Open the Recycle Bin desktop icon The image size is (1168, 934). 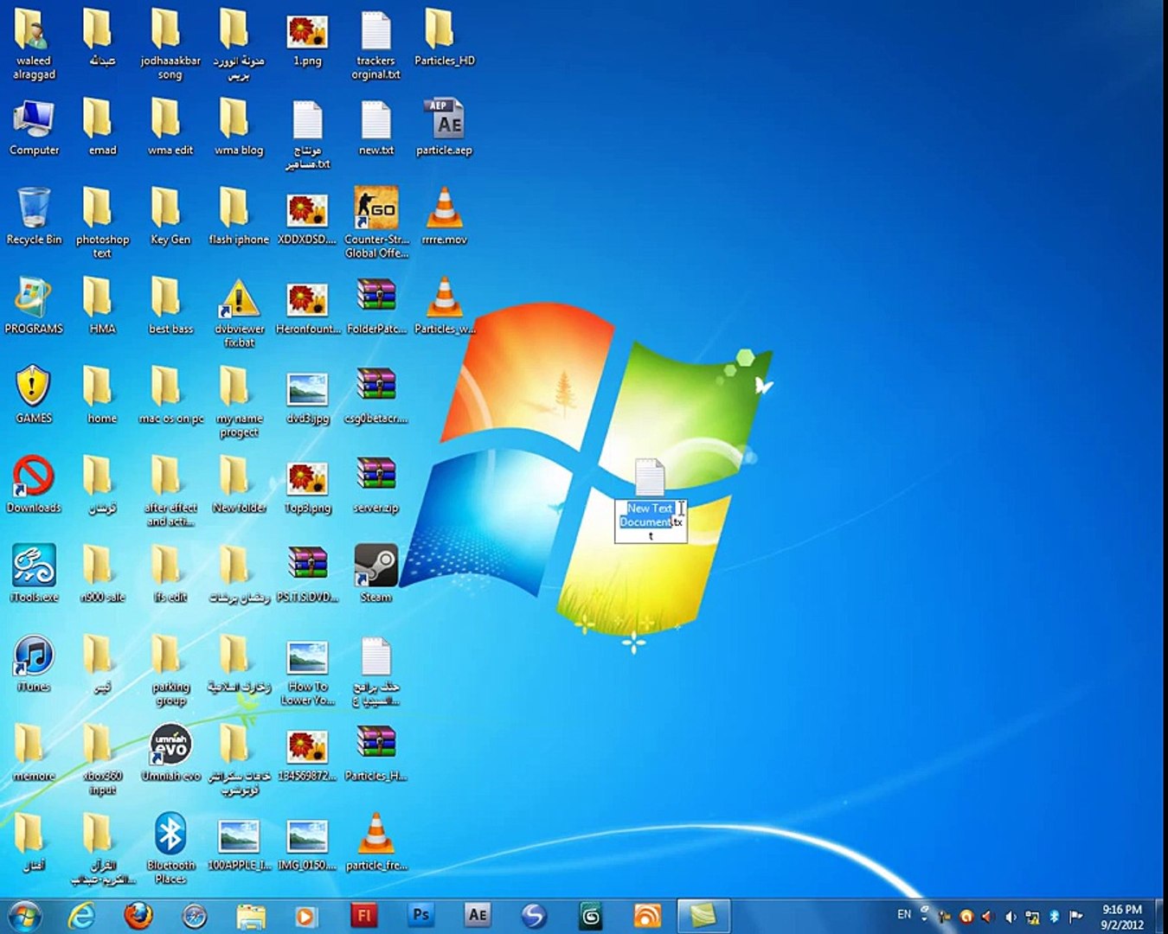34,216
